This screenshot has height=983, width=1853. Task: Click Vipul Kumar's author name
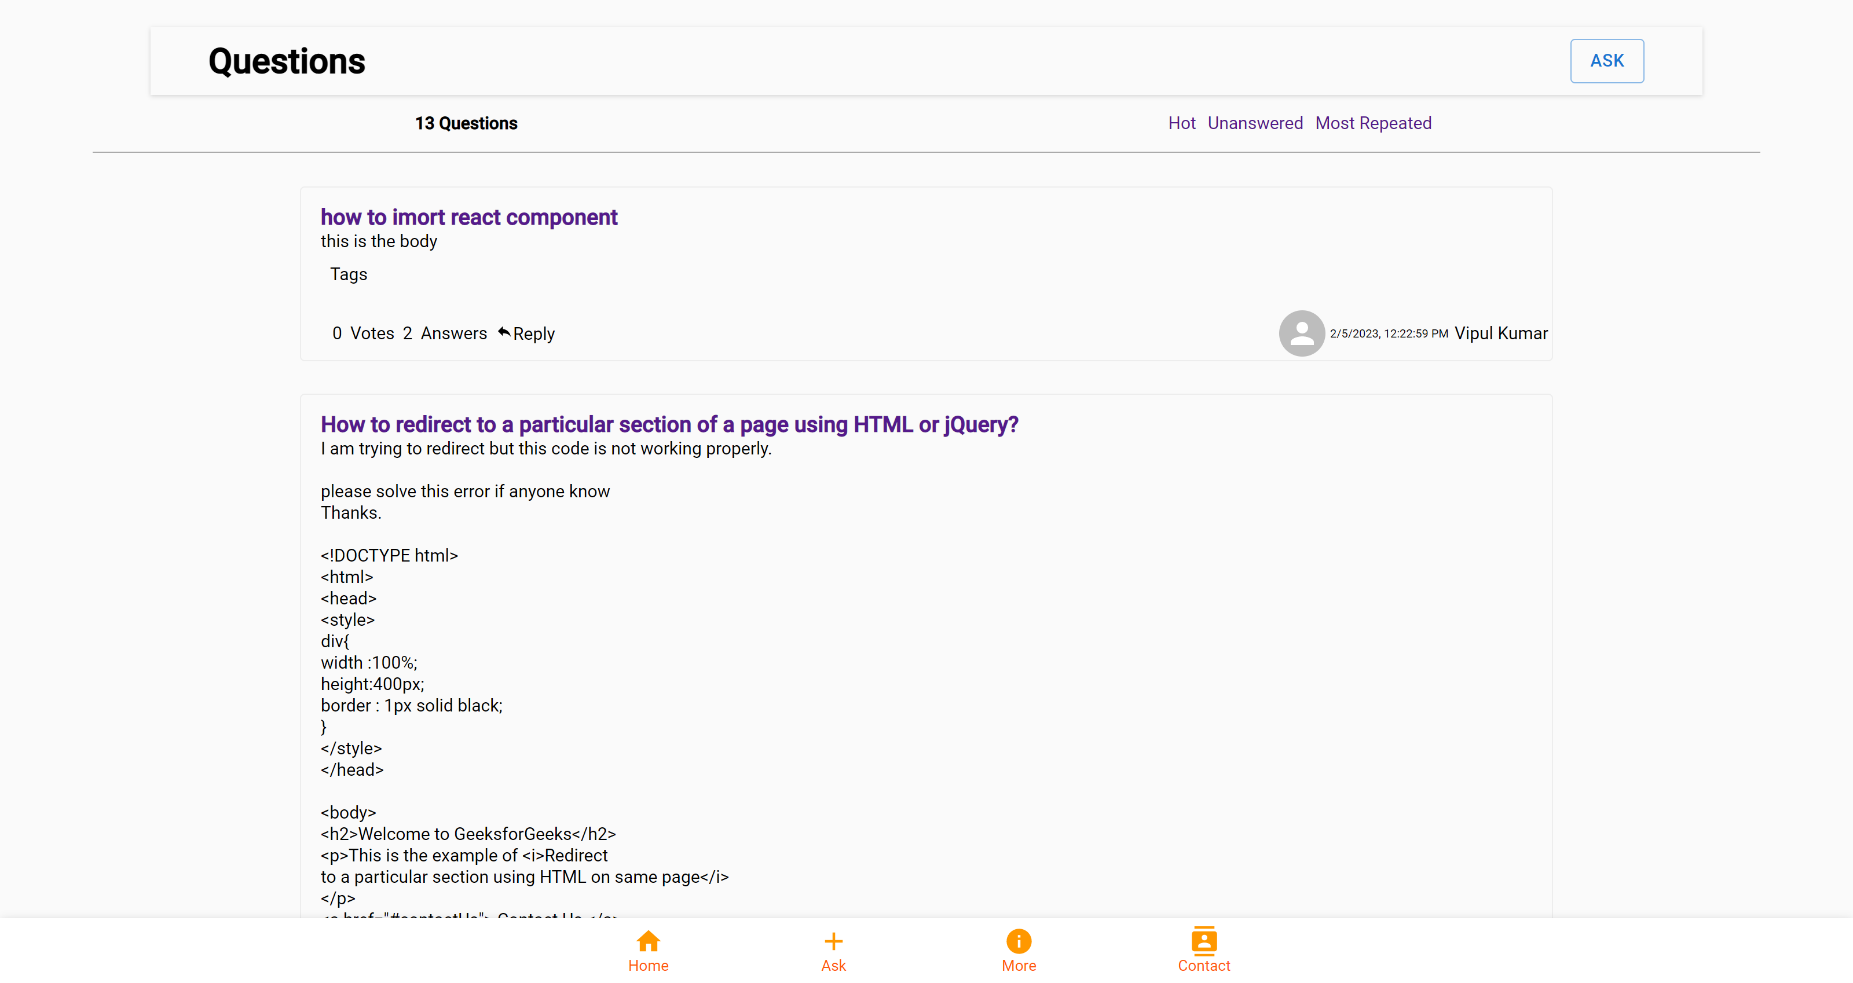pyautogui.click(x=1500, y=333)
